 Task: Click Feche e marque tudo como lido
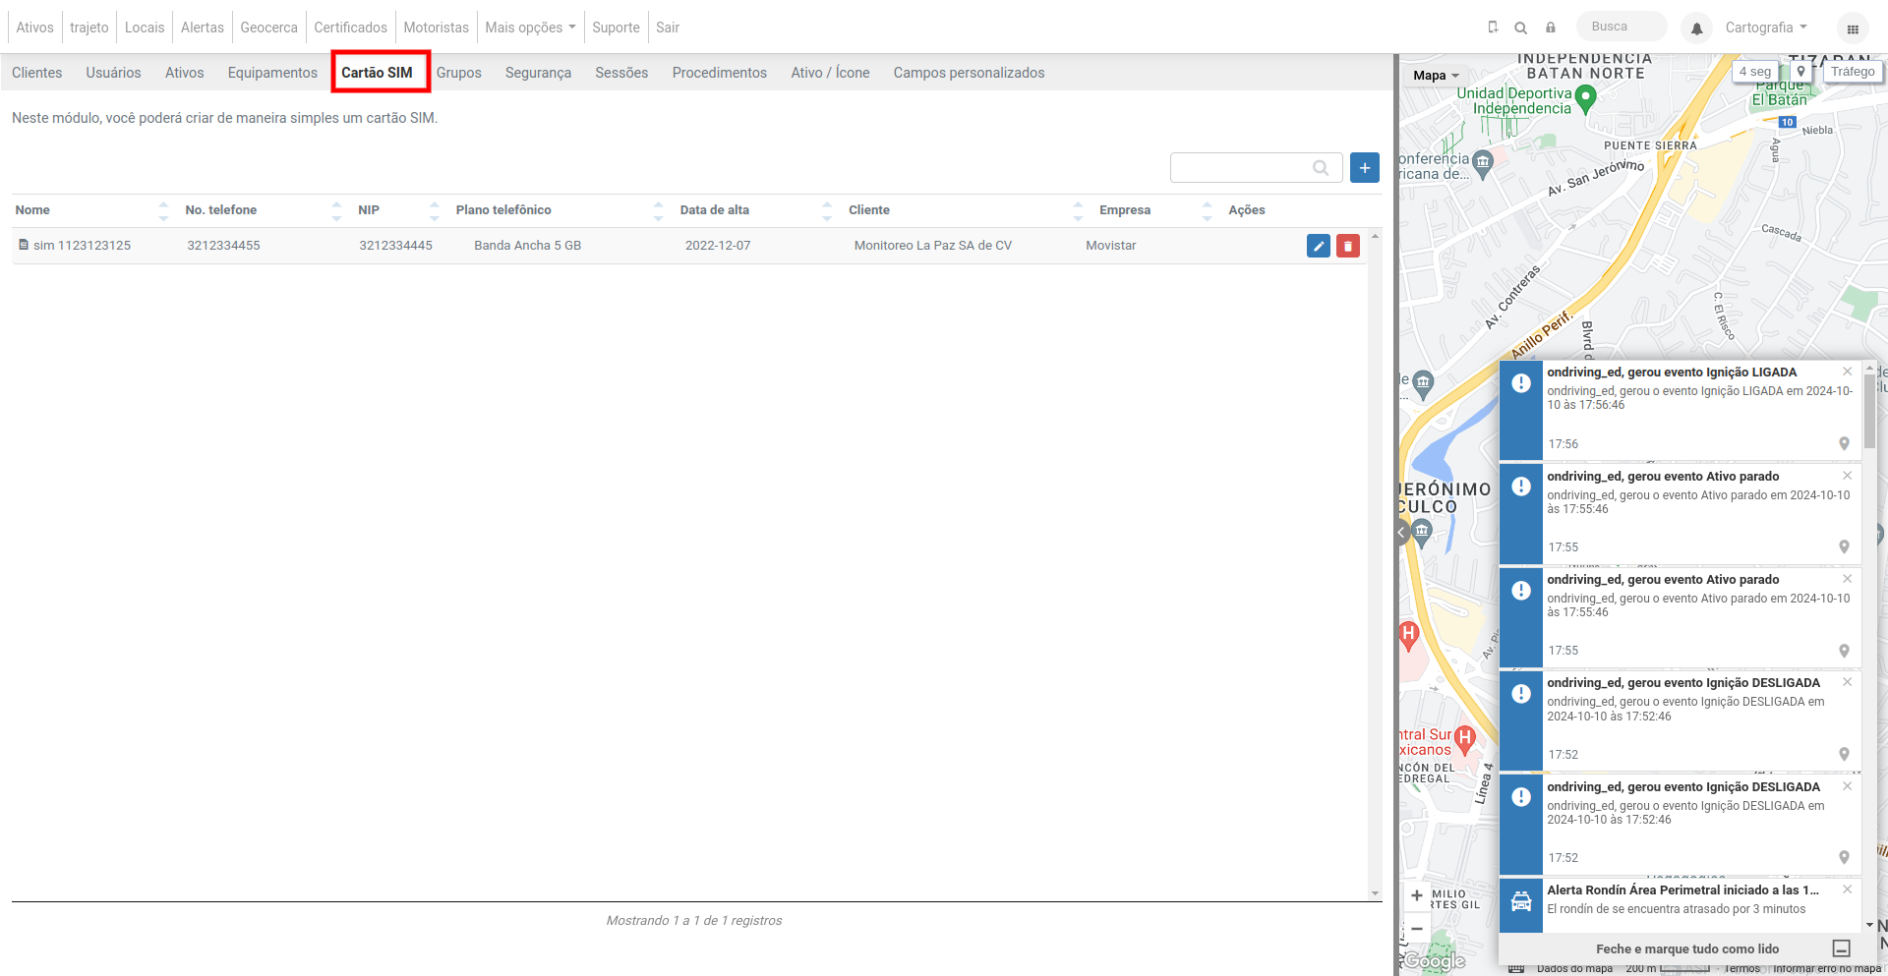[1687, 948]
